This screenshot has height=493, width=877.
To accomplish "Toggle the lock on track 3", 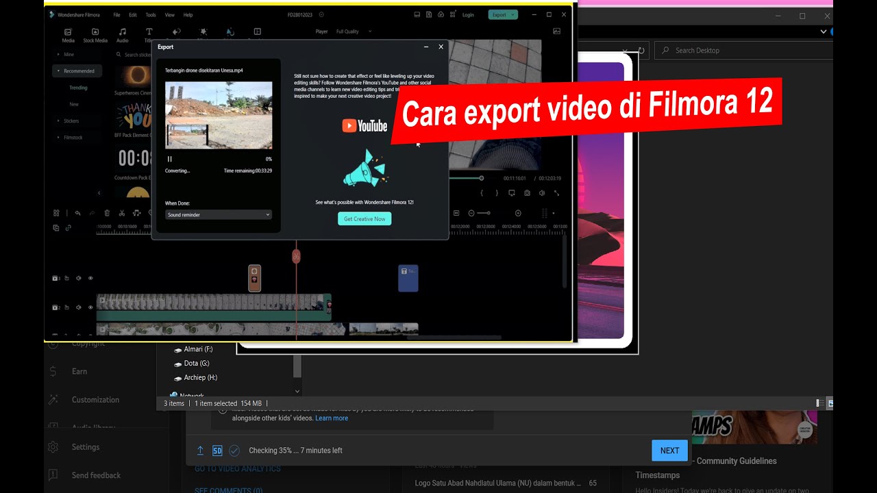I will click(66, 278).
